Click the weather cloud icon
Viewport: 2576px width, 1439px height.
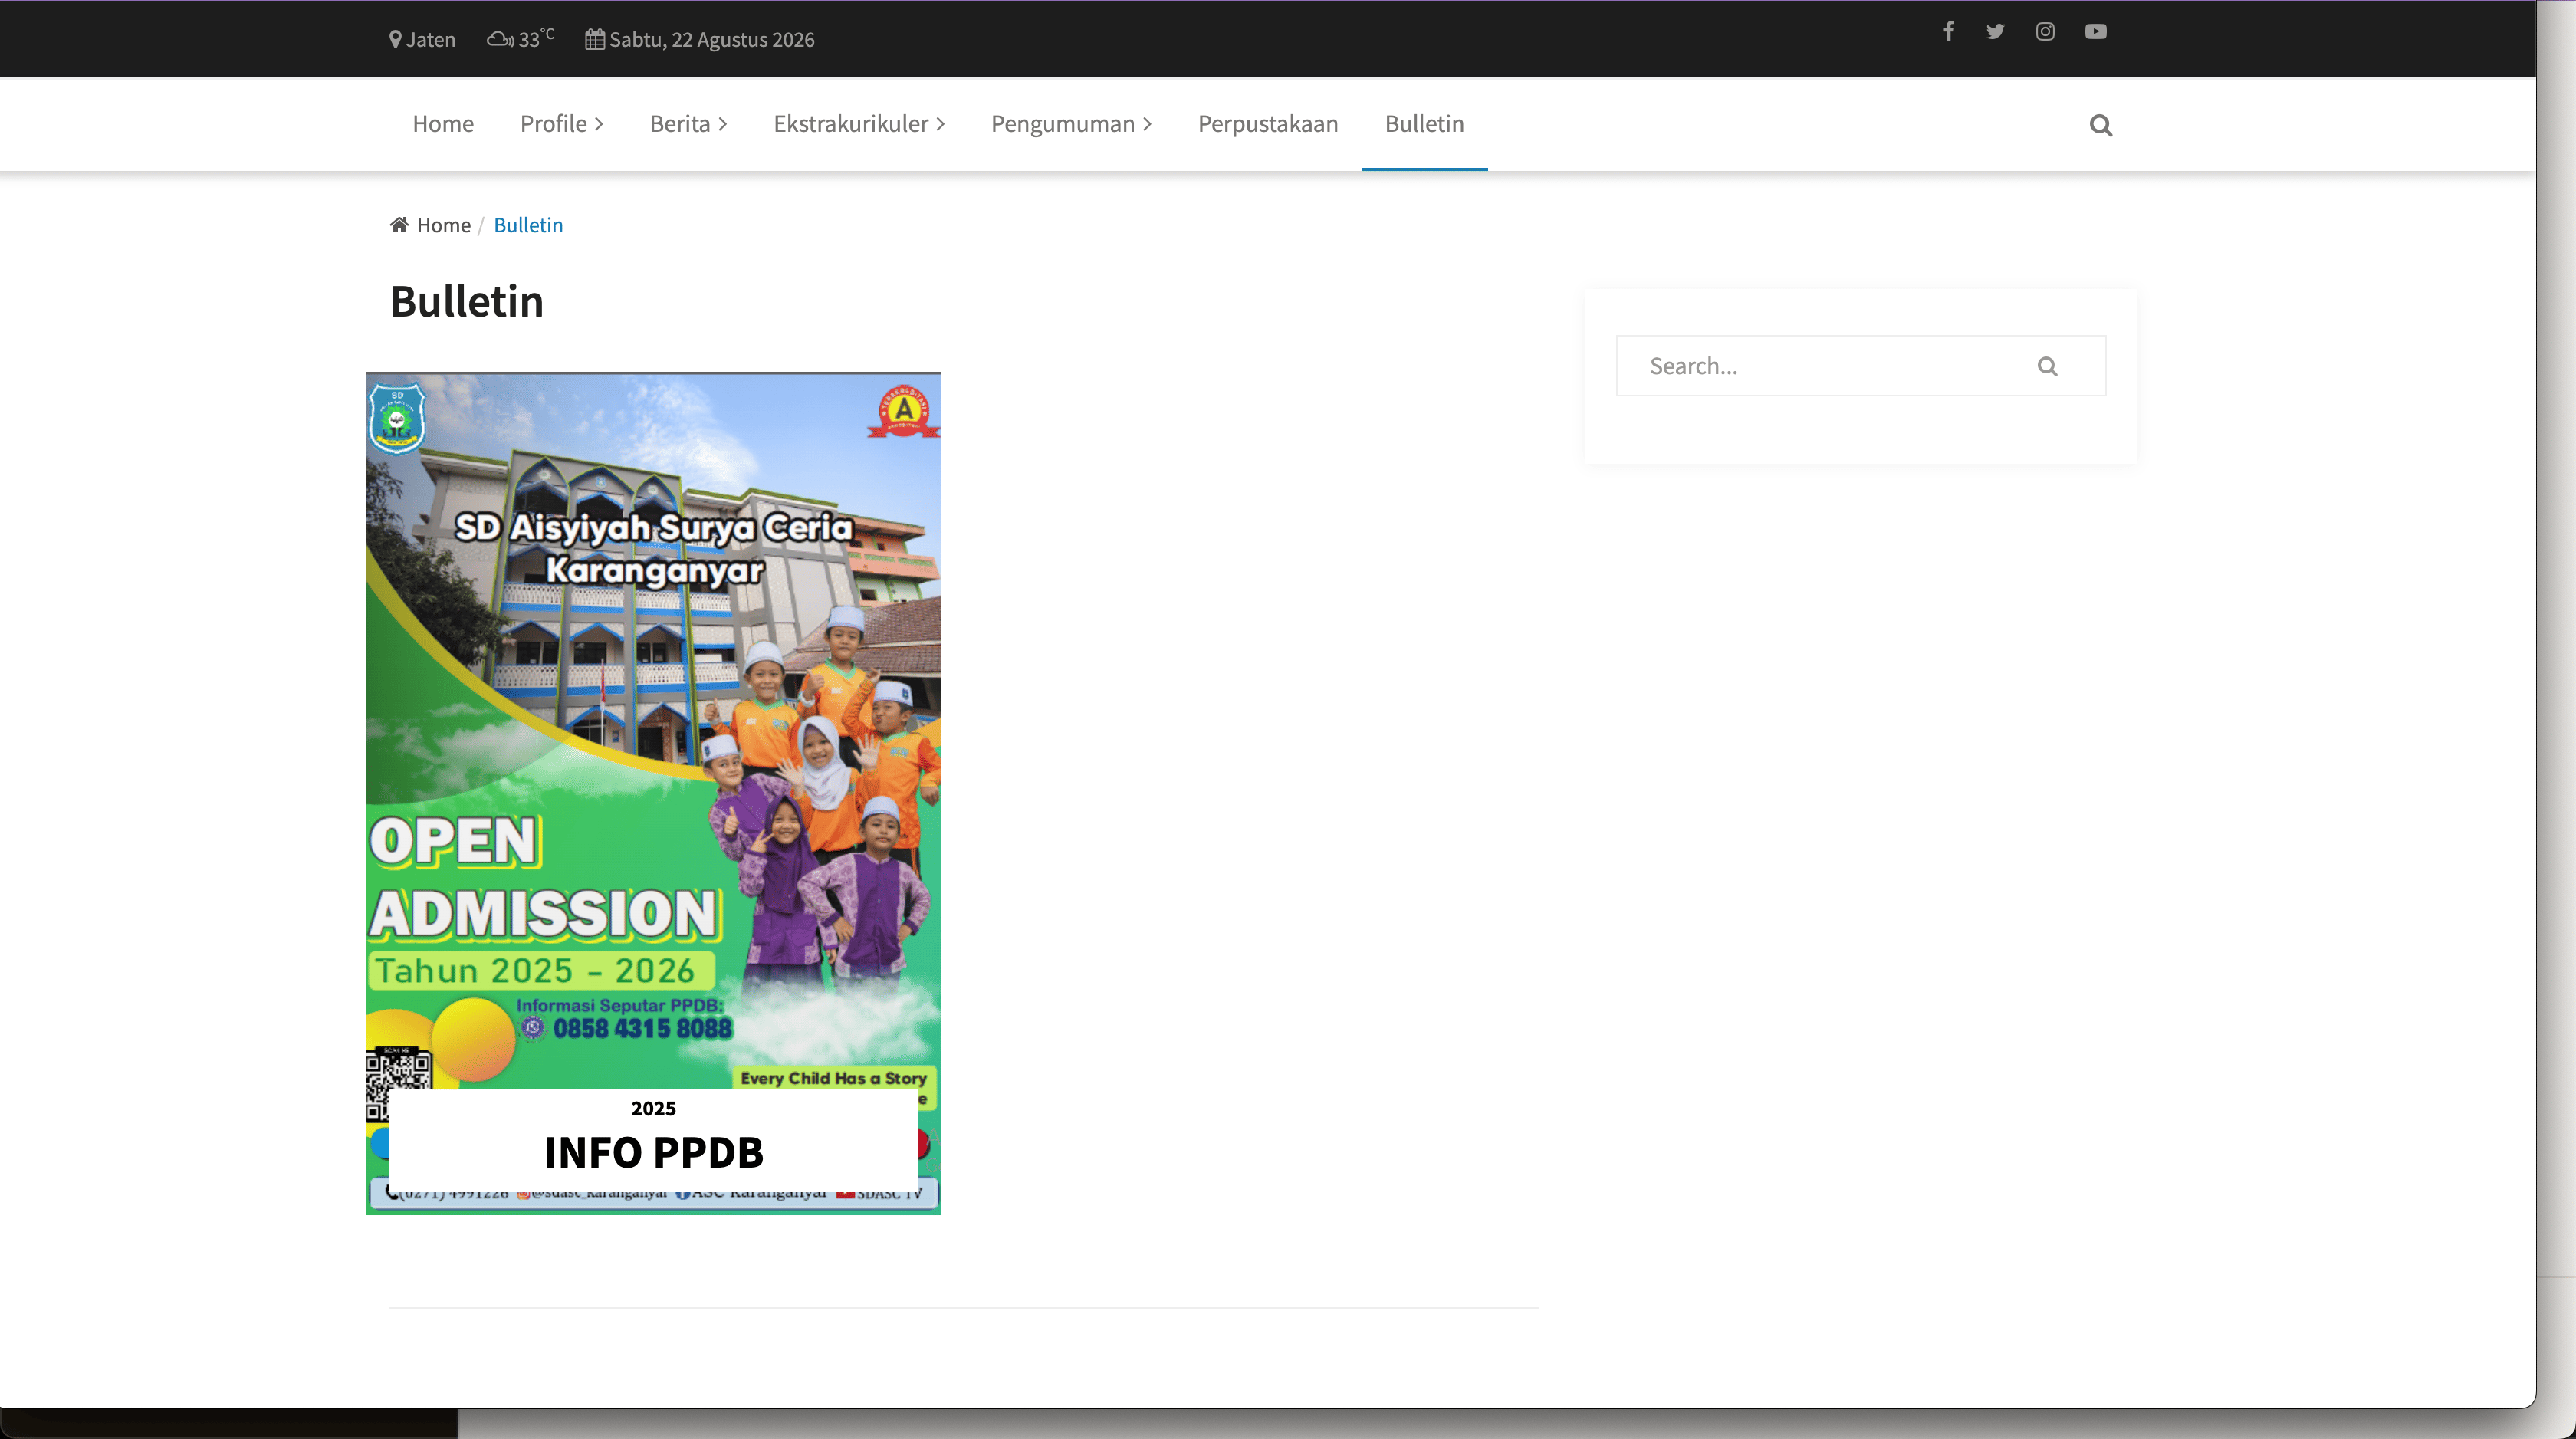click(x=500, y=39)
